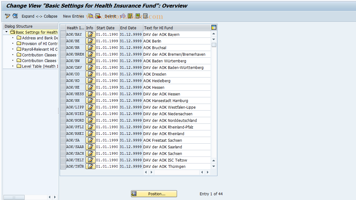Click the Select All toolbar icon
This screenshot has height=200, width=356.
(130, 16)
